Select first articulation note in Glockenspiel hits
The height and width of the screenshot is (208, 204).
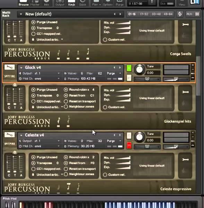point(58,122)
